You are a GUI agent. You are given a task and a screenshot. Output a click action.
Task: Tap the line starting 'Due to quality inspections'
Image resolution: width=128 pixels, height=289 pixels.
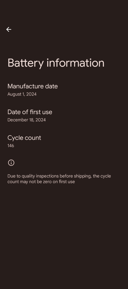point(59,176)
